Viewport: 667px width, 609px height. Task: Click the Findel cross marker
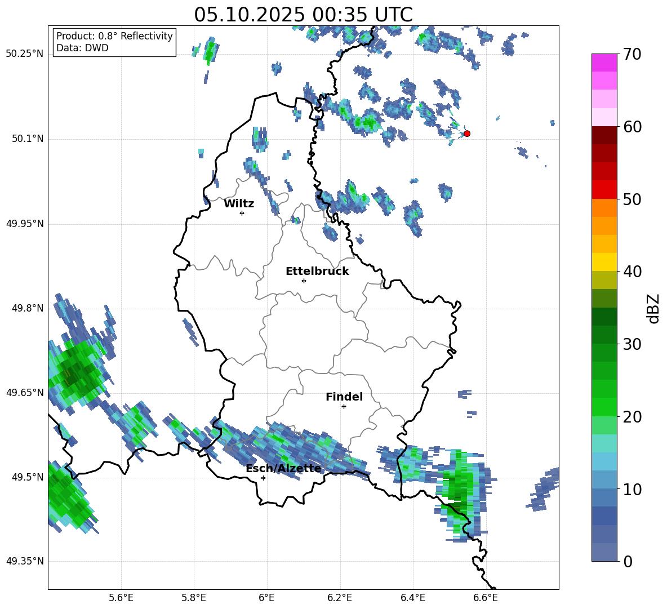click(x=344, y=407)
